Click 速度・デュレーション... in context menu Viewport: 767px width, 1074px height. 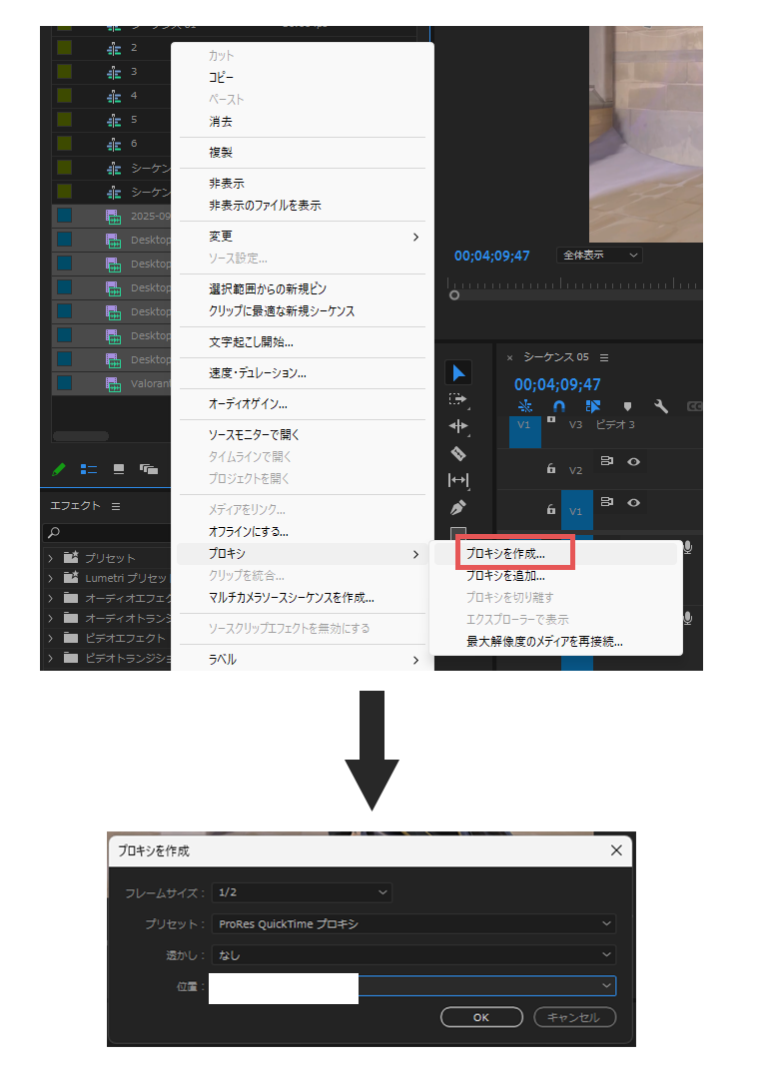point(258,373)
